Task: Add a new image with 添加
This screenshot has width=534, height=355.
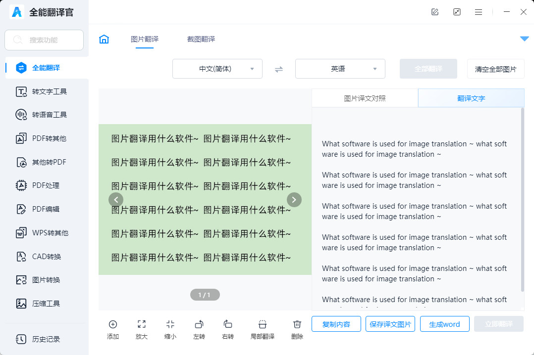Action: 113,329
